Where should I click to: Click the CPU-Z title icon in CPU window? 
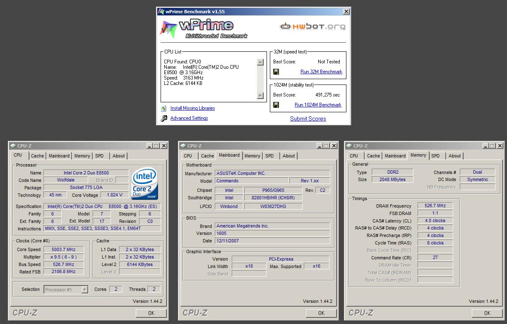pos(13,146)
